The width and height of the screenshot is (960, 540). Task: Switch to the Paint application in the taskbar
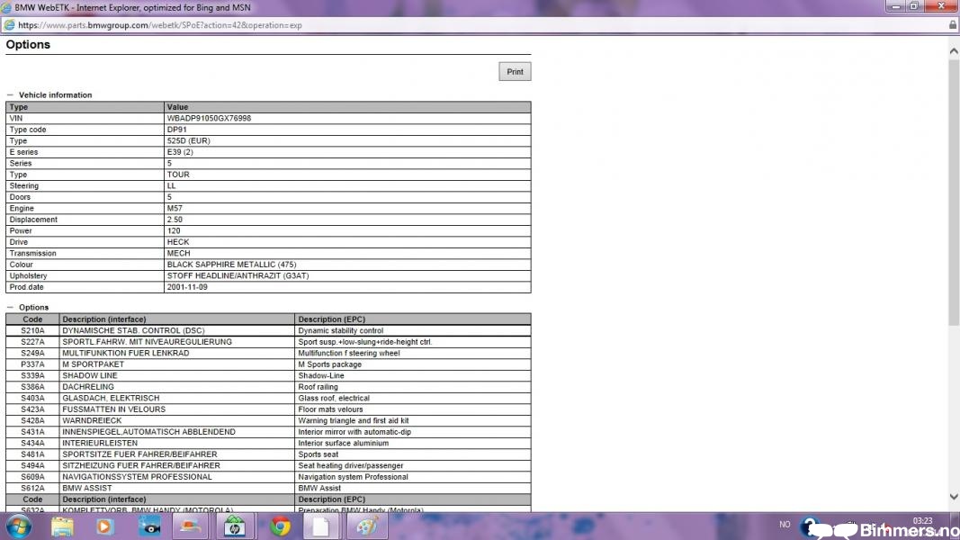click(x=367, y=526)
